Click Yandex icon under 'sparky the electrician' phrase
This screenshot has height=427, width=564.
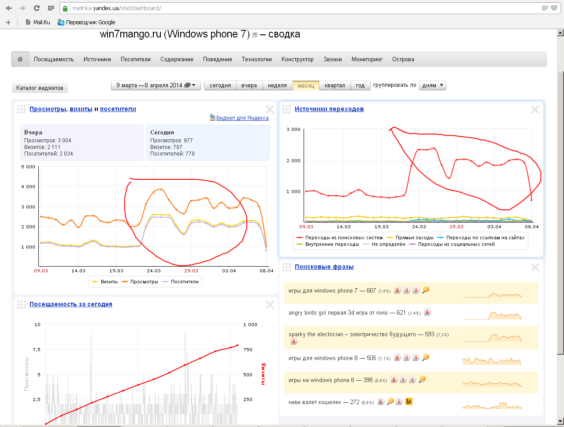click(294, 342)
